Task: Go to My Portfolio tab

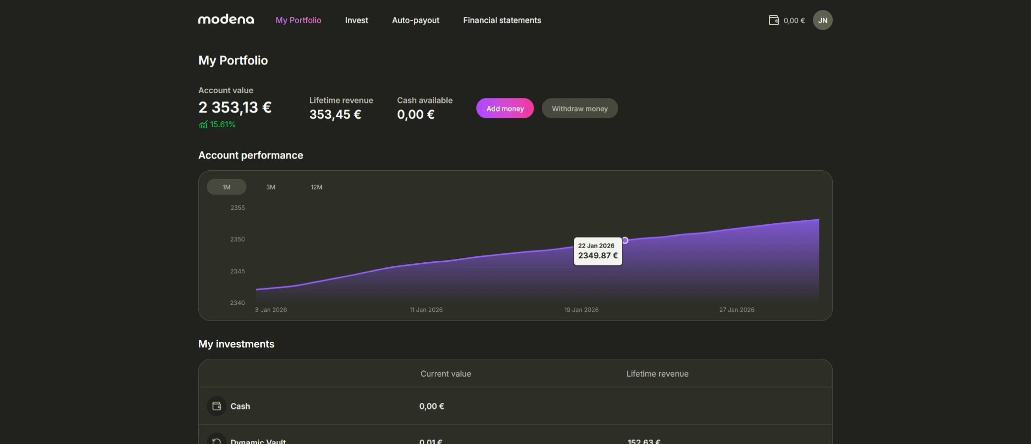Action: 298,20
